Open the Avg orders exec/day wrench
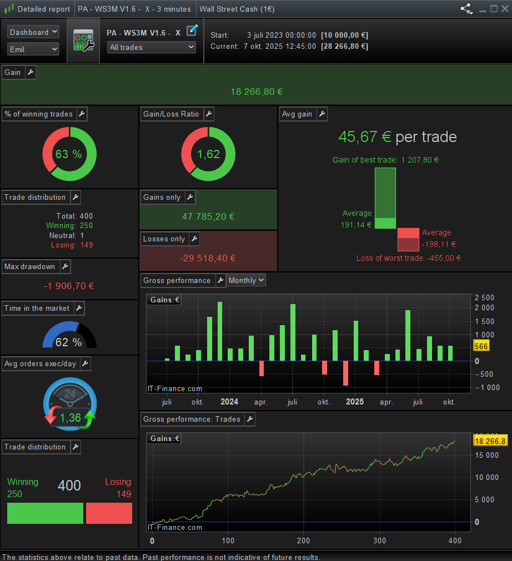 click(85, 364)
